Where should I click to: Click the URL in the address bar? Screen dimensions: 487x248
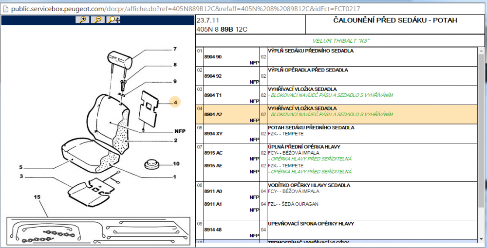tap(186, 9)
